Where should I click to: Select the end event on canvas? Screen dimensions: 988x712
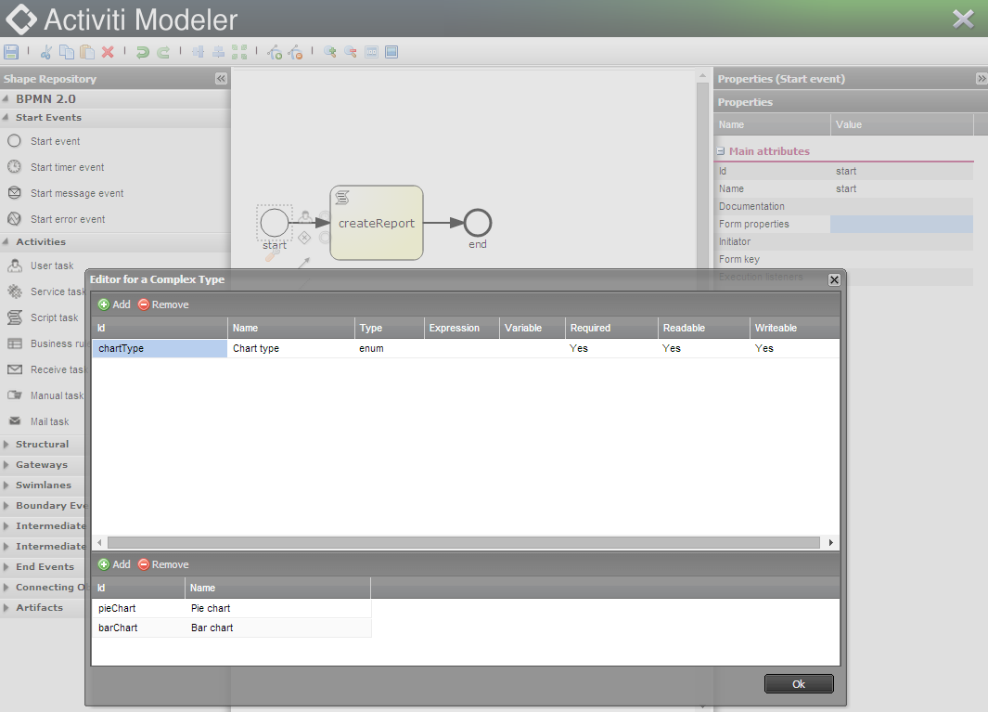[478, 223]
